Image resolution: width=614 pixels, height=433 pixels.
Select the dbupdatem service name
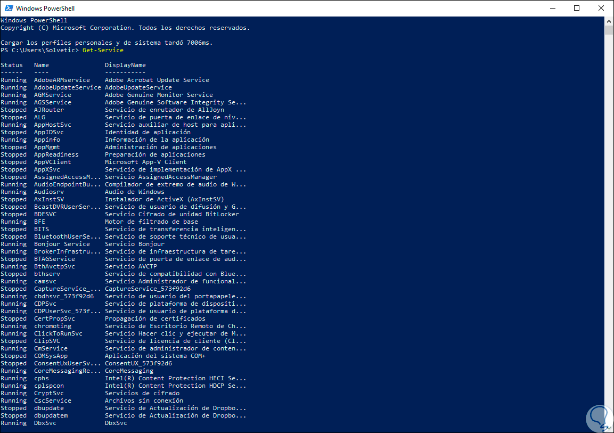point(51,415)
